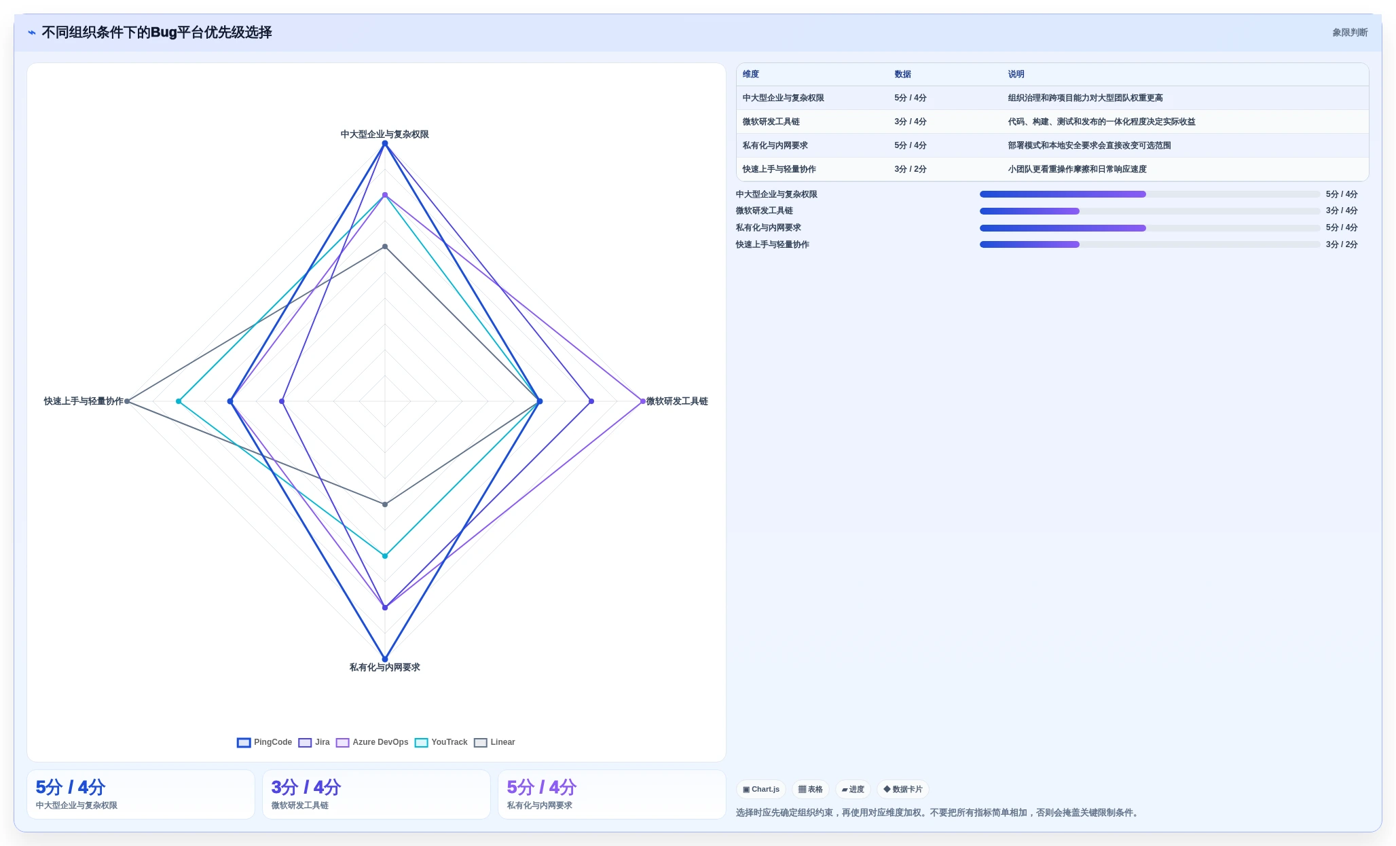The width and height of the screenshot is (1396, 846).
Task: Click Linear point on the top axis
Action: (385, 246)
